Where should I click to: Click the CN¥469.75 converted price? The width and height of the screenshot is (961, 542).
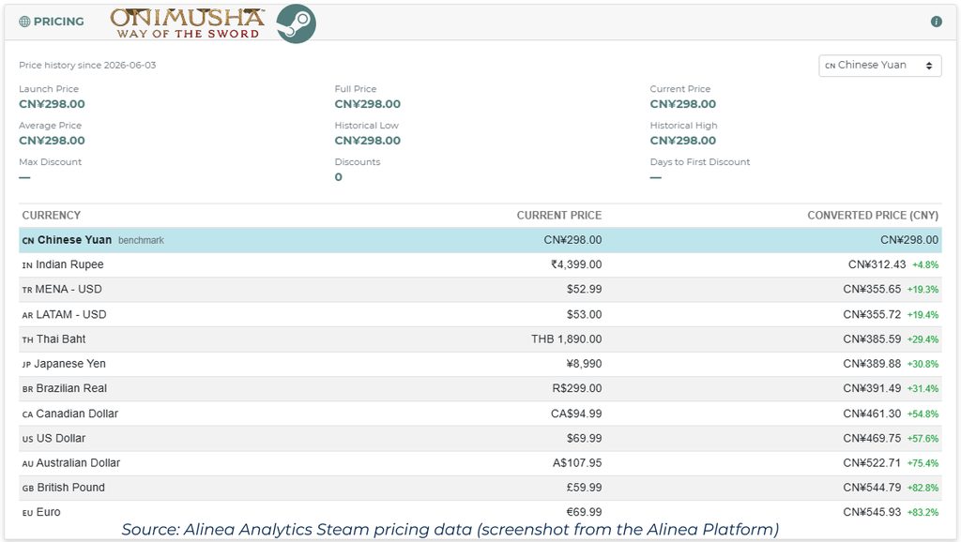[872, 439]
